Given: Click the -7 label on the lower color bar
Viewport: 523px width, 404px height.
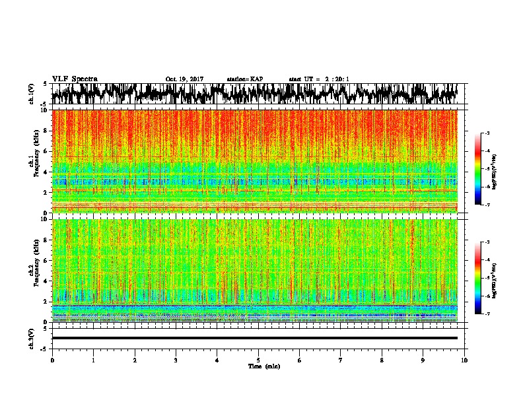Looking at the screenshot, I should click(x=487, y=314).
